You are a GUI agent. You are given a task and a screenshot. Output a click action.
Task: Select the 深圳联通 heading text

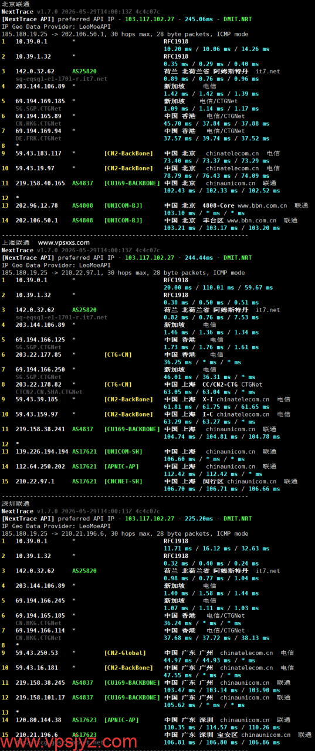(x=15, y=503)
